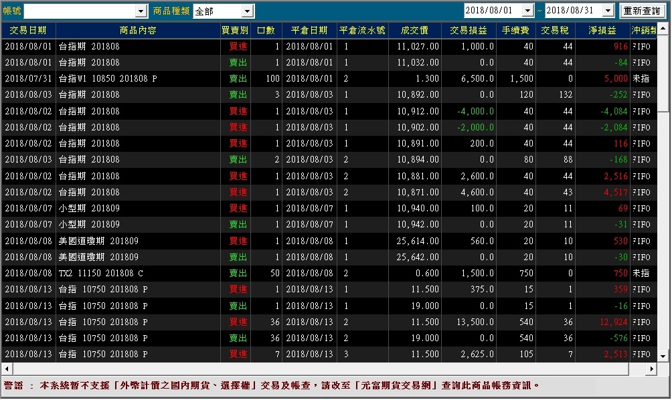Sort by the 平倉日期 column header
The width and height of the screenshot is (672, 400).
click(309, 30)
